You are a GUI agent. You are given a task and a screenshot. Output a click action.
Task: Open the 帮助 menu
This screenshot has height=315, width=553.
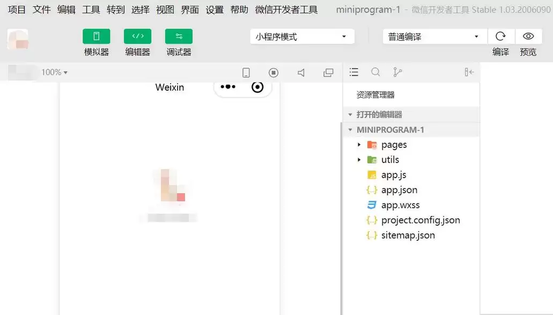[239, 10]
